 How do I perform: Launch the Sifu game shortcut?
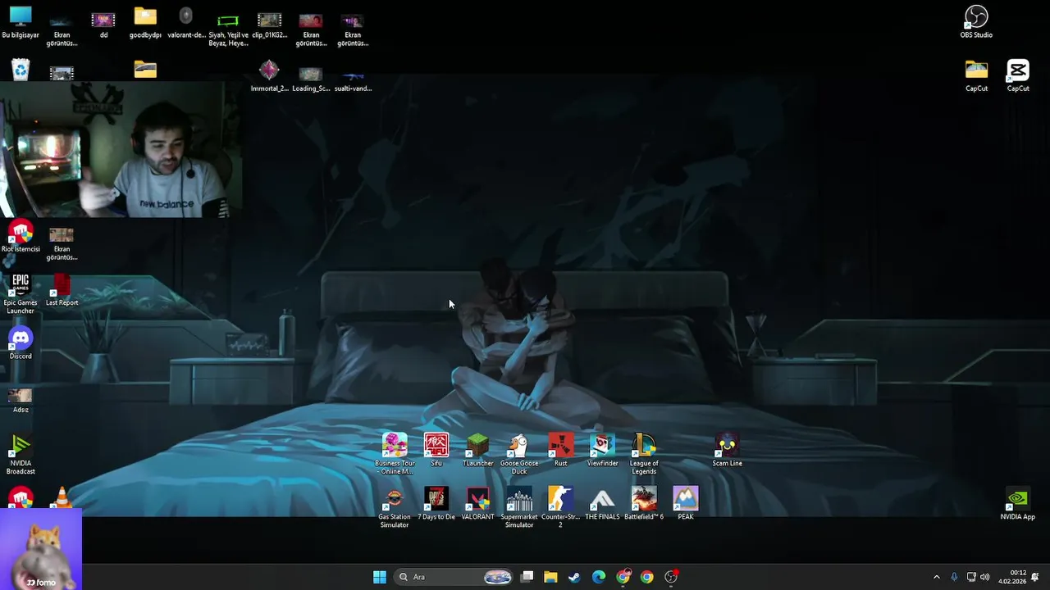(x=436, y=450)
